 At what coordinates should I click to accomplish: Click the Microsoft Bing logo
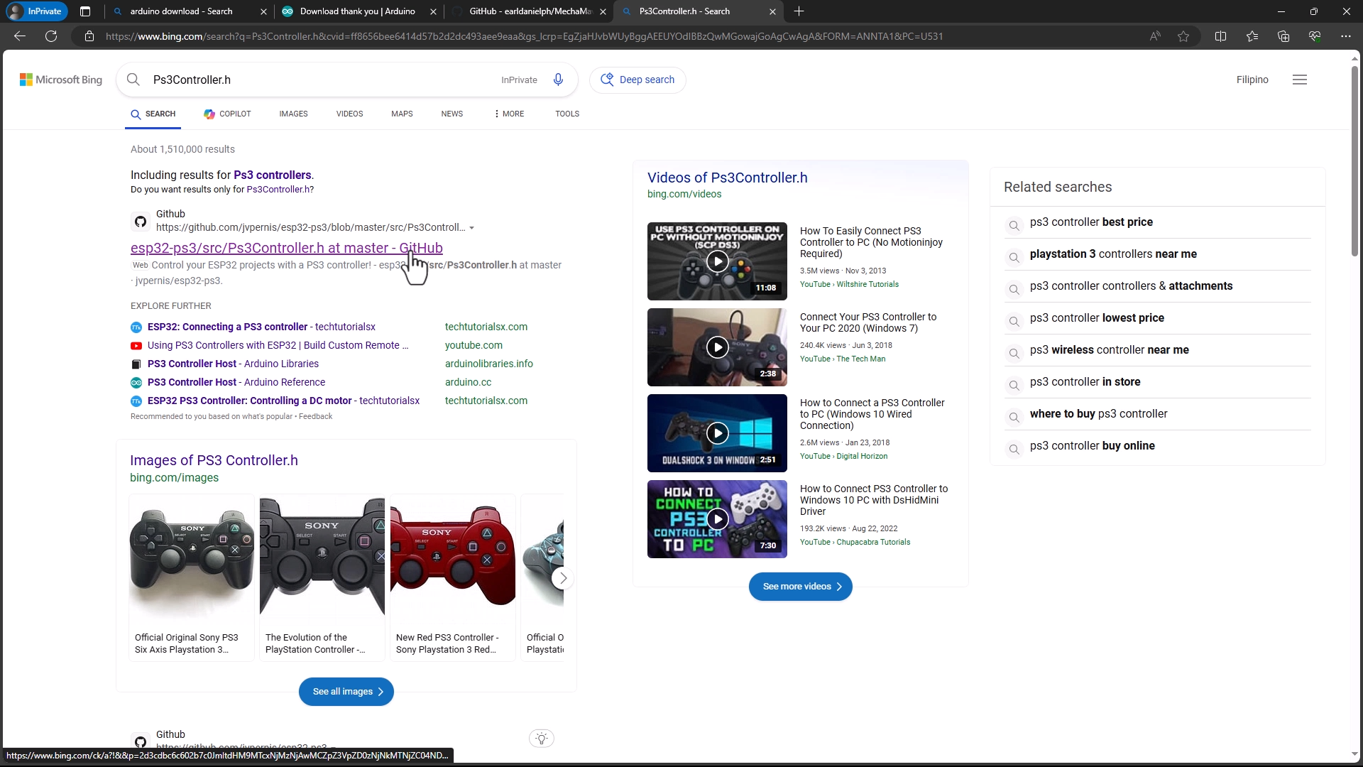[x=61, y=80]
